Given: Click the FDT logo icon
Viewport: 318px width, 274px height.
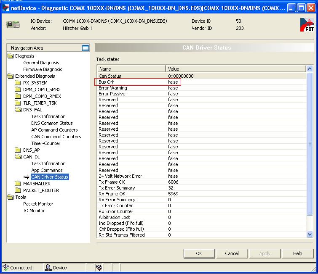Looking at the screenshot, I should [307, 25].
